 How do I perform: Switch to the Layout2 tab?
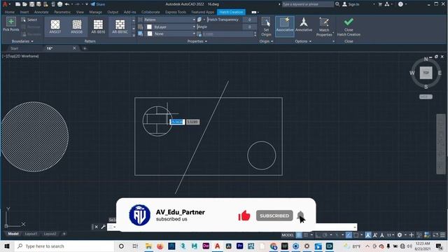coord(50,234)
